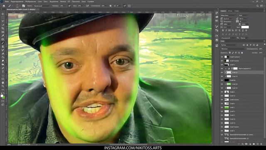Select the Move tool
The image size is (266, 150).
[x=3, y=14]
